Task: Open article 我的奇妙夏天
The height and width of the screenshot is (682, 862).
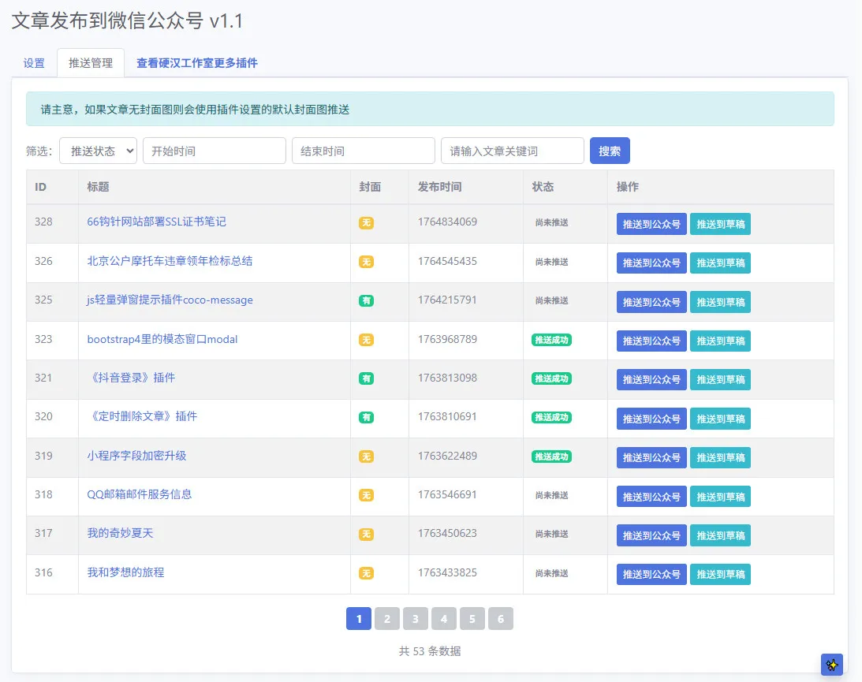Action: (121, 533)
